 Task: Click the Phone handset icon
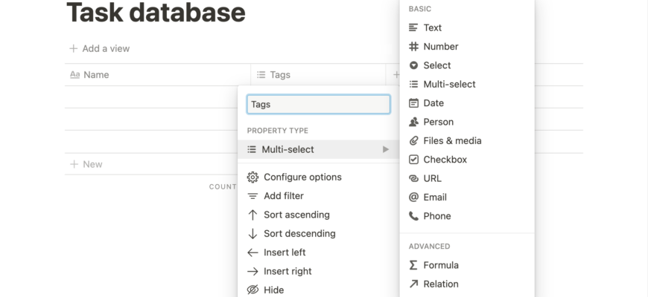[413, 216]
